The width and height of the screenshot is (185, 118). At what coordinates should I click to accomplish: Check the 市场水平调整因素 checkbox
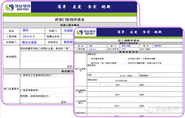coord(126,63)
